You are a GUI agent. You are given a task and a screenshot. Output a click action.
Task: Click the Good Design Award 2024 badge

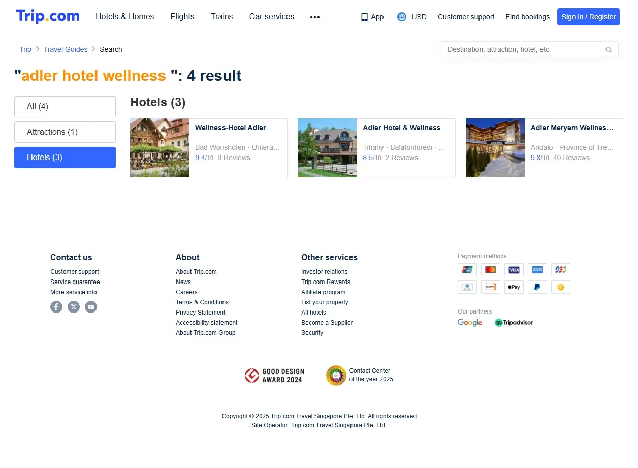tap(273, 376)
